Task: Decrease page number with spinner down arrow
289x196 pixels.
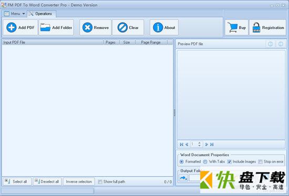Action: 199,146
